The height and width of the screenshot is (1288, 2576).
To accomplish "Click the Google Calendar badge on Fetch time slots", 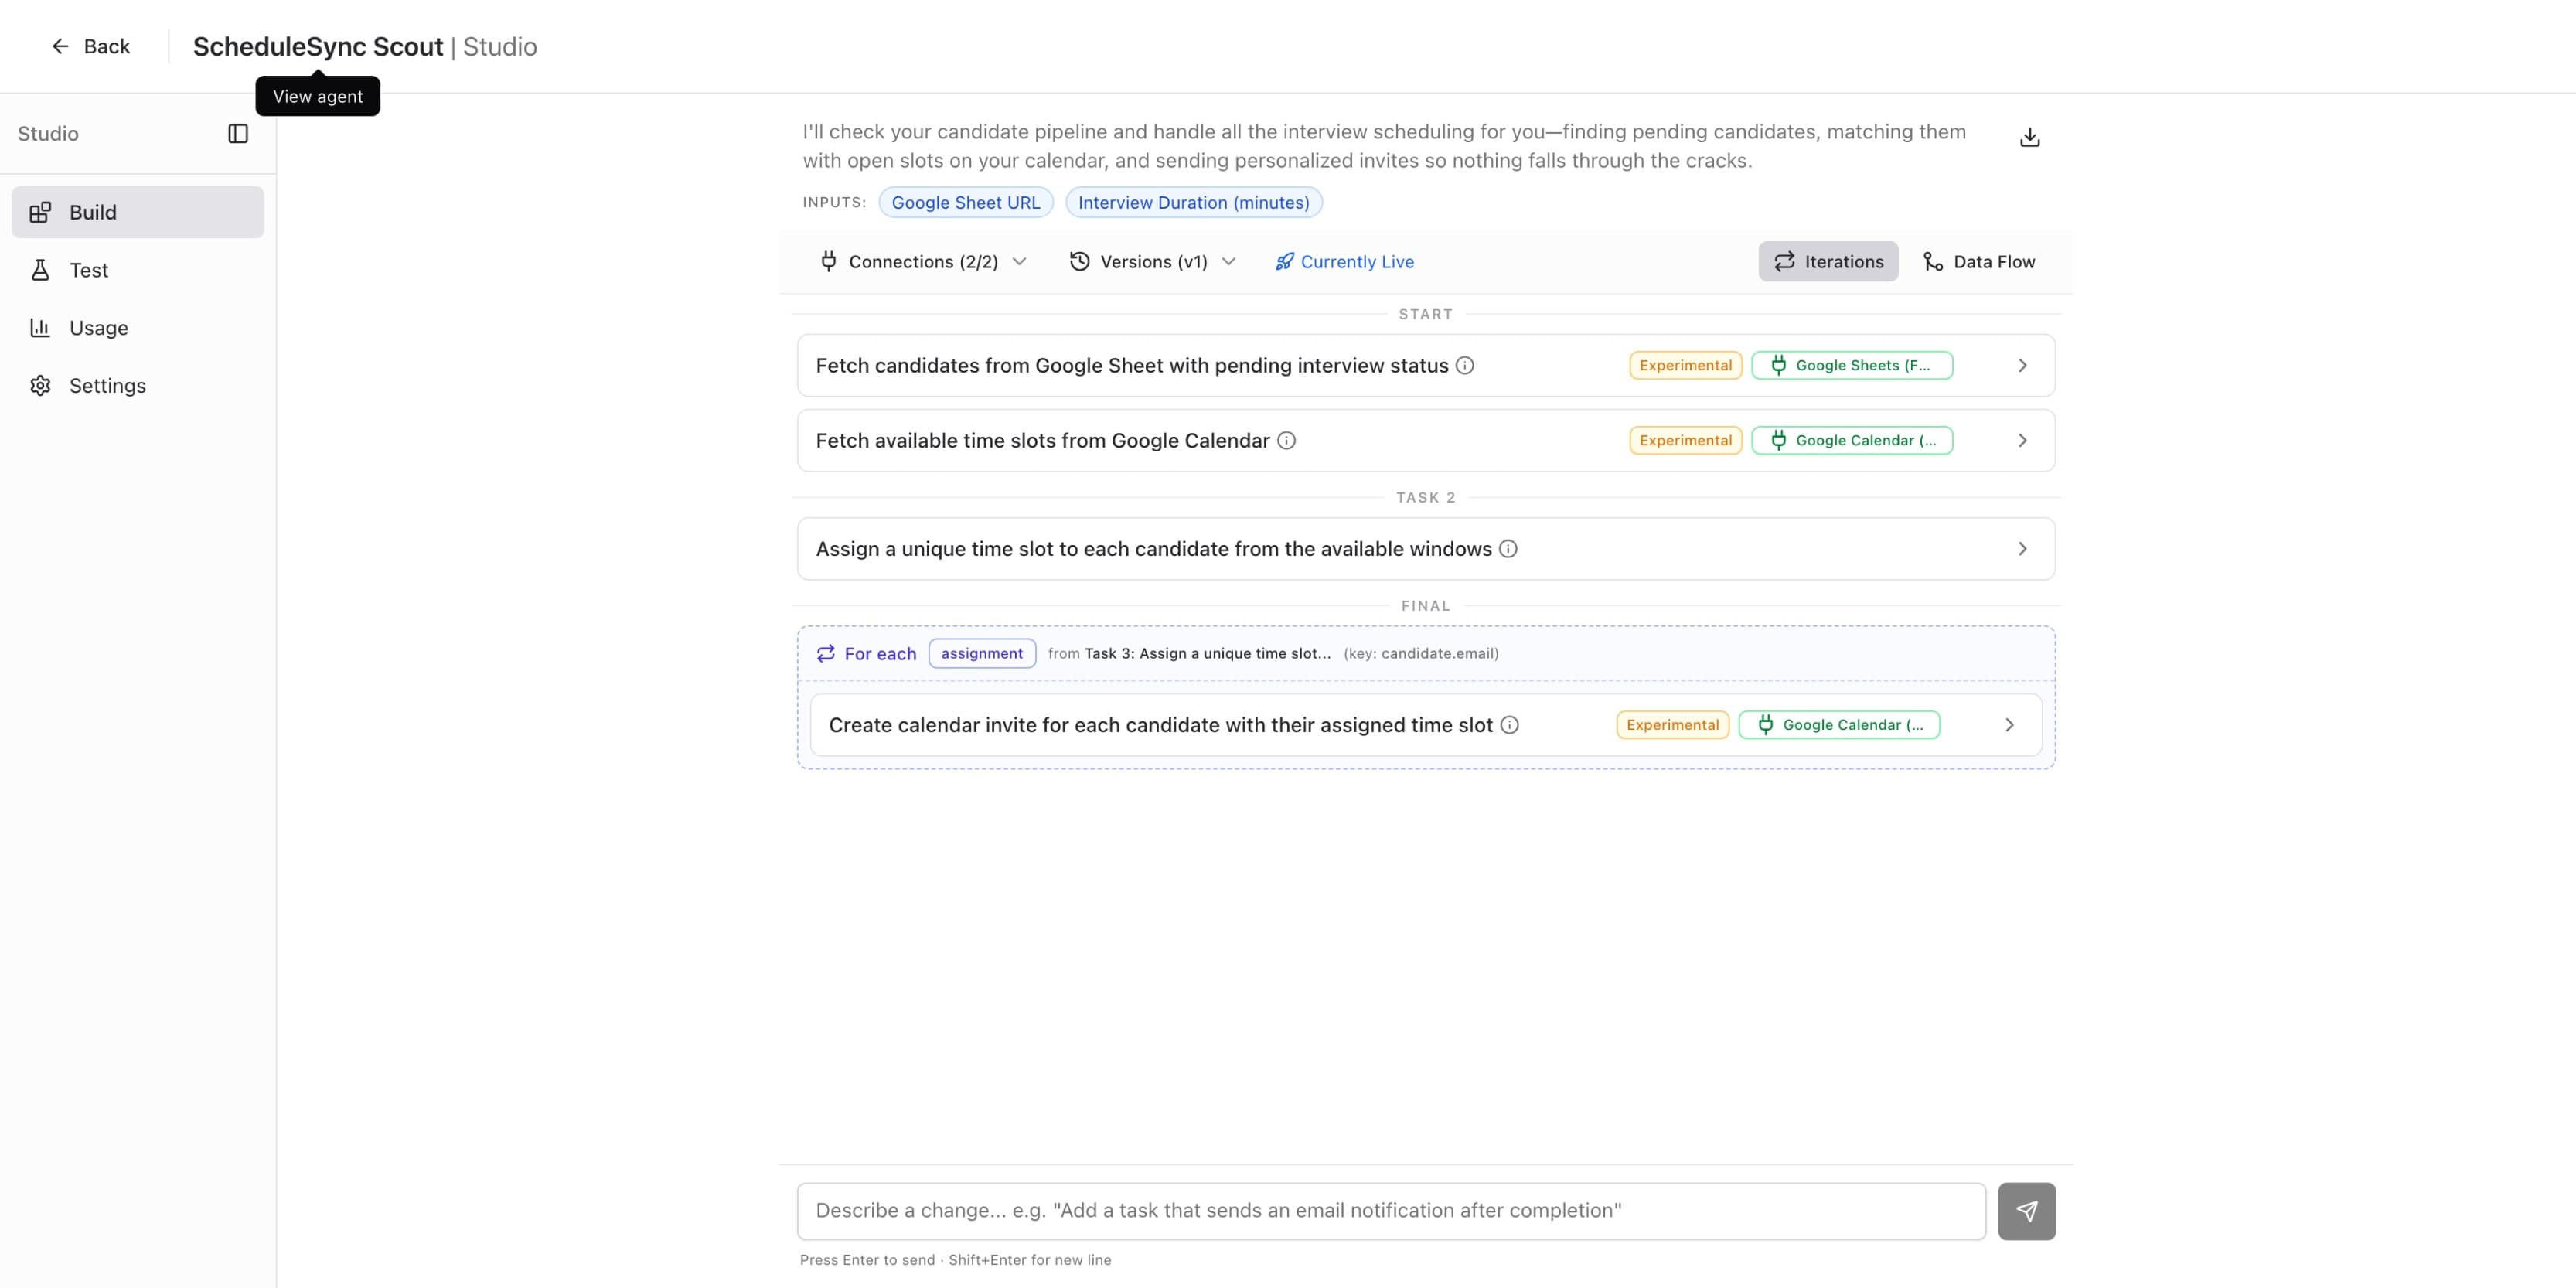I will coord(1852,440).
